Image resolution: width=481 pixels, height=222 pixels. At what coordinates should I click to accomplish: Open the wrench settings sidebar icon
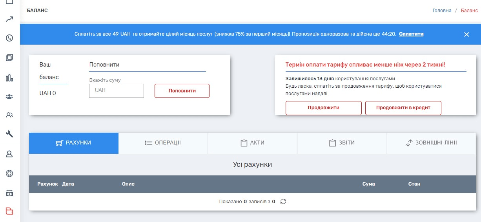click(10, 134)
